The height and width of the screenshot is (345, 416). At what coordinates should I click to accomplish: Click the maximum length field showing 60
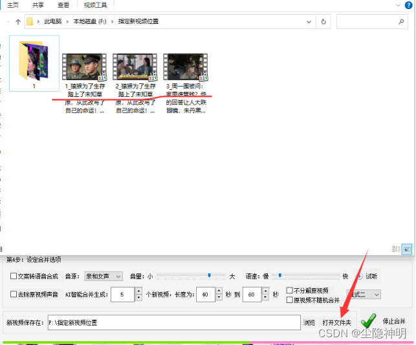(x=252, y=295)
